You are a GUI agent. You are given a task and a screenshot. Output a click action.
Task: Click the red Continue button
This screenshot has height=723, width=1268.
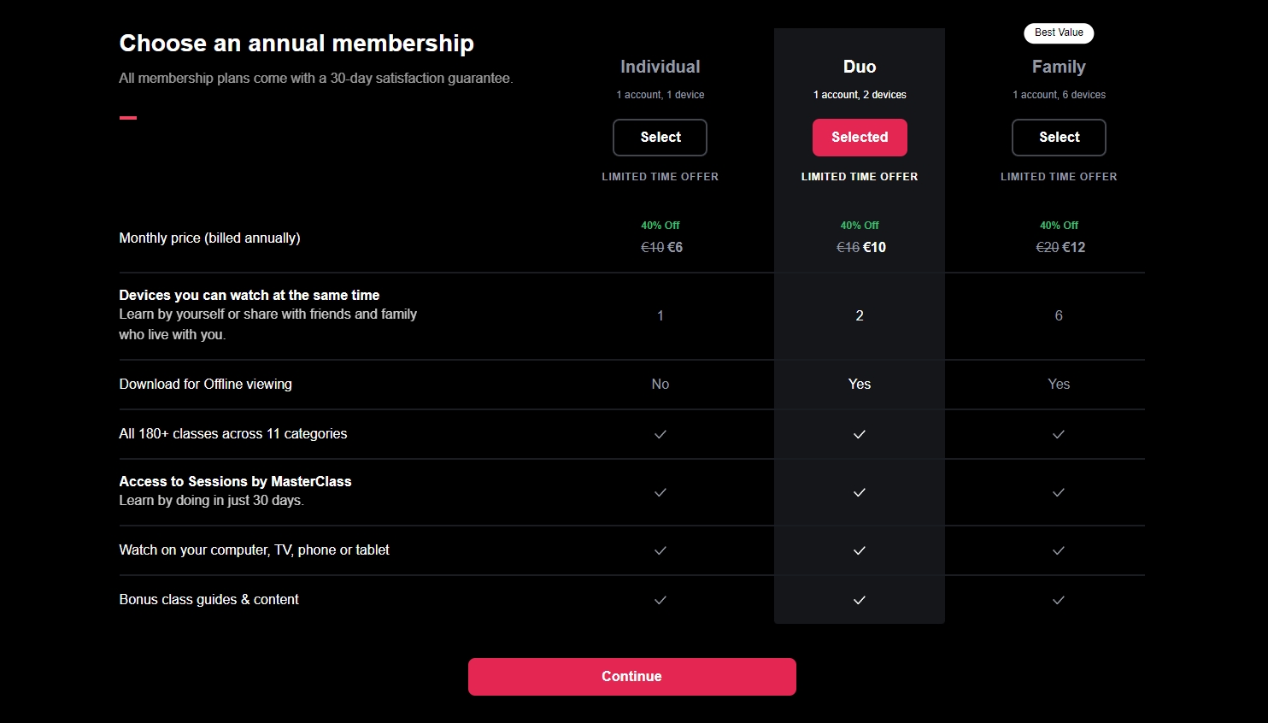pos(632,677)
